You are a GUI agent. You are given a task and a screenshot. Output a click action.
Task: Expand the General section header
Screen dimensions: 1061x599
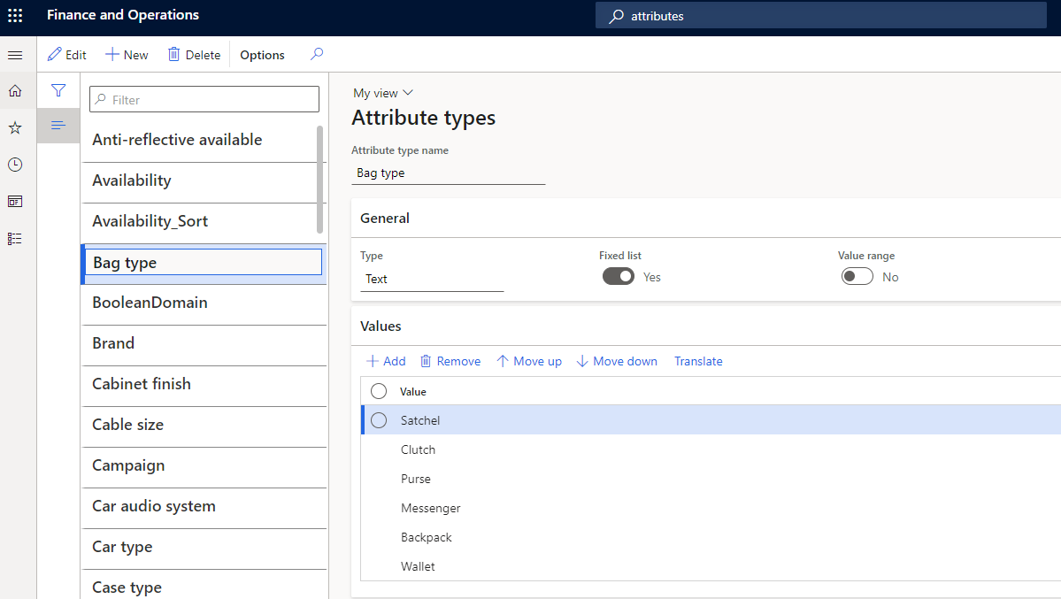click(x=385, y=218)
